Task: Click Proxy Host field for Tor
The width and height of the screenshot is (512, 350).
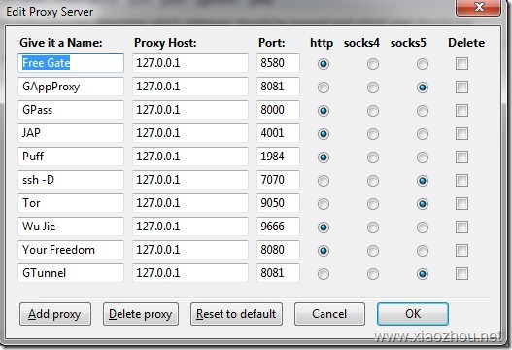Action: [x=190, y=203]
